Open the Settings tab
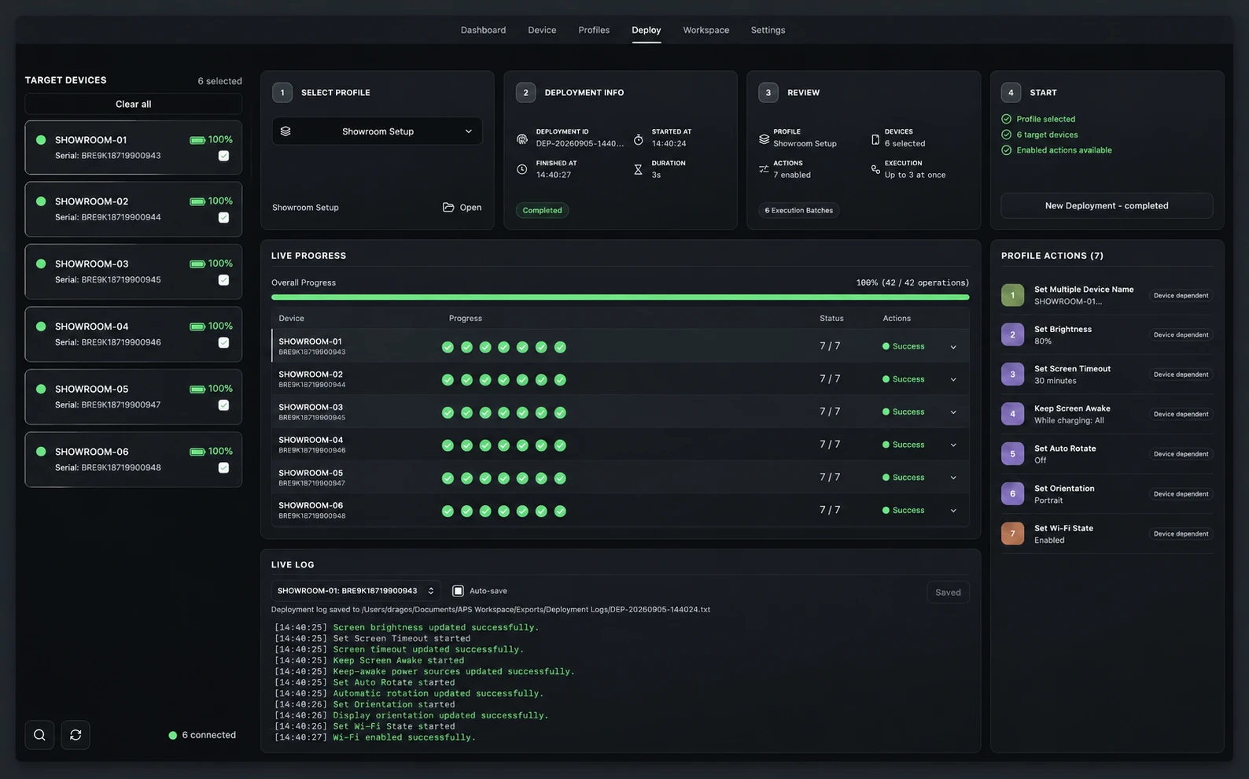The width and height of the screenshot is (1249, 779). coord(768,30)
